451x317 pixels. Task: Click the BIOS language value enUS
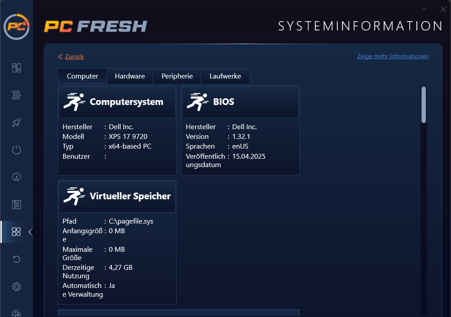tap(240, 146)
